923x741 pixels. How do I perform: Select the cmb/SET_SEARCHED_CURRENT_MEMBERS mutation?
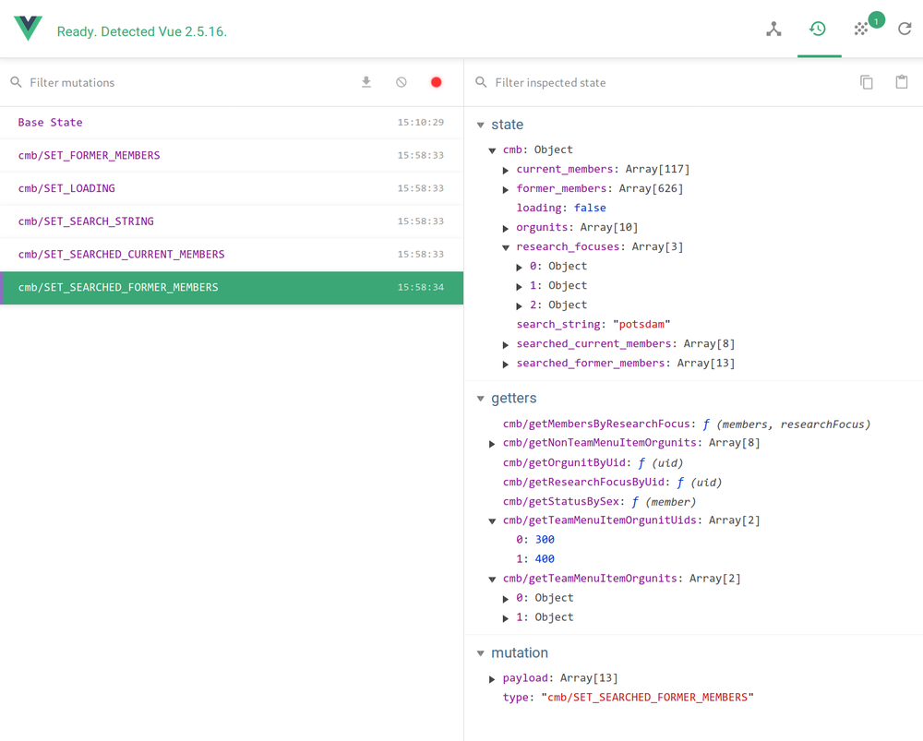(232, 255)
